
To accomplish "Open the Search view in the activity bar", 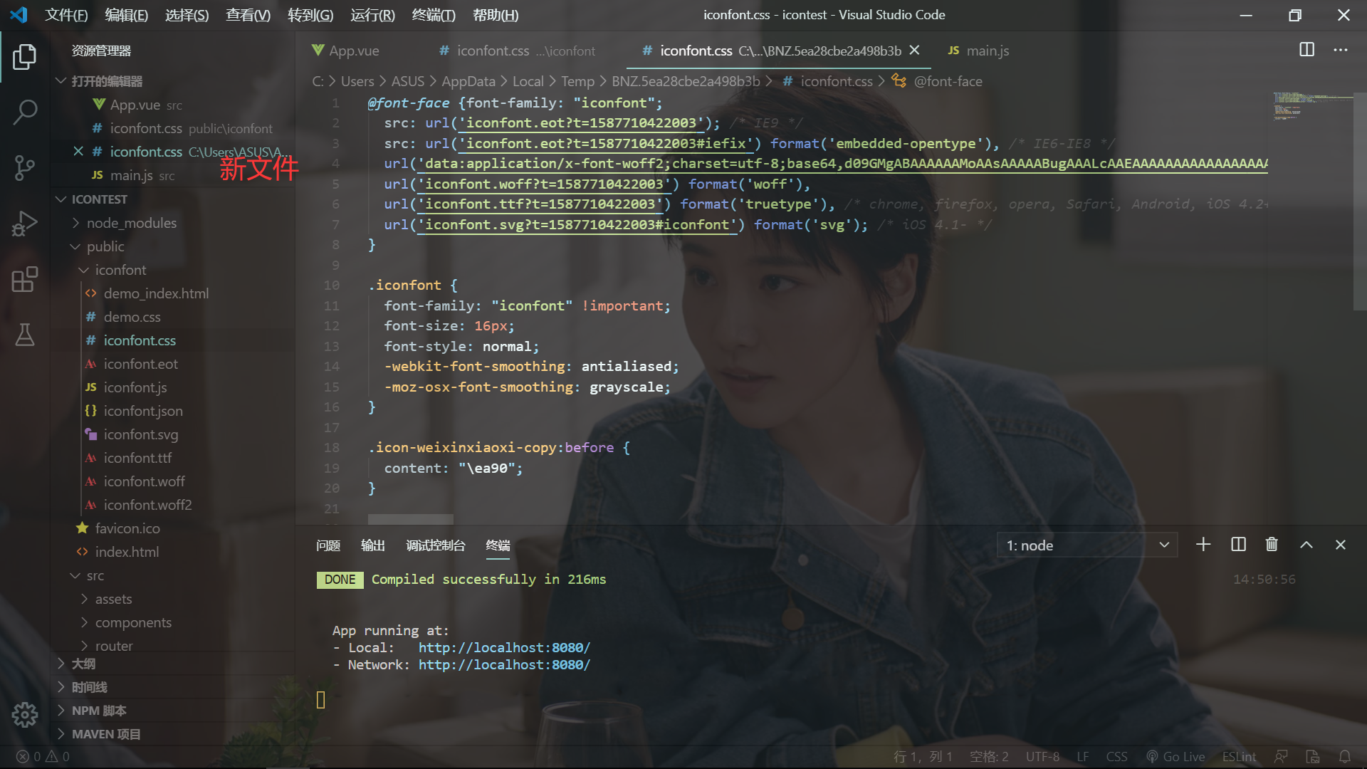I will [x=25, y=112].
